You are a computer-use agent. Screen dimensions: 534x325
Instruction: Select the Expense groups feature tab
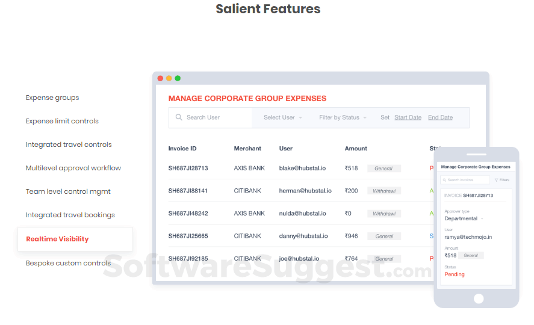click(52, 97)
